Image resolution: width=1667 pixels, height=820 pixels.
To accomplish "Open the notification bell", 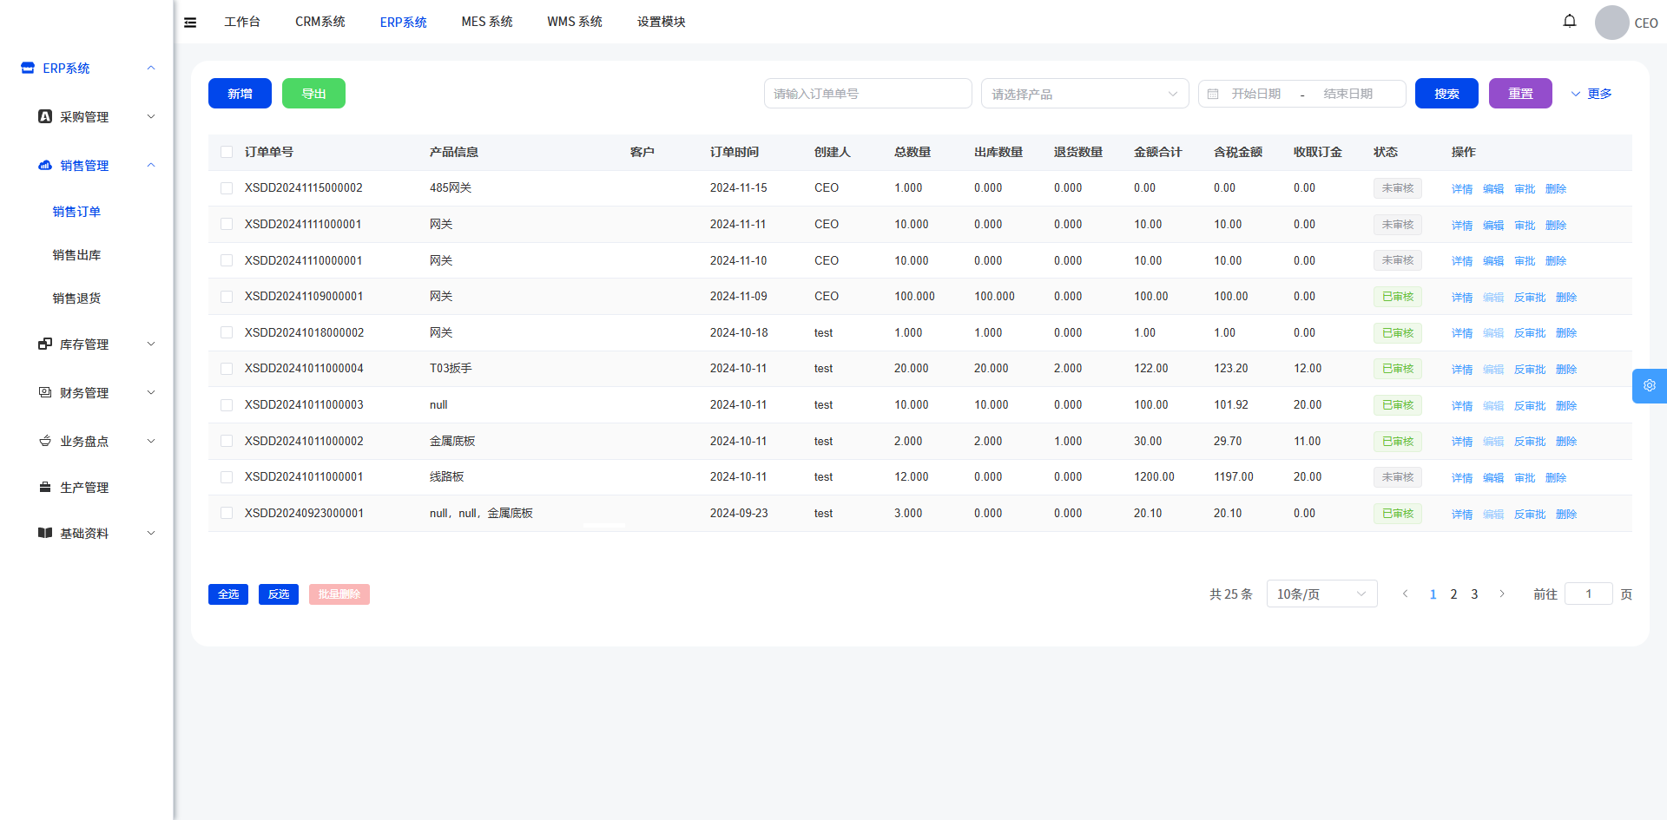I will coord(1569,21).
